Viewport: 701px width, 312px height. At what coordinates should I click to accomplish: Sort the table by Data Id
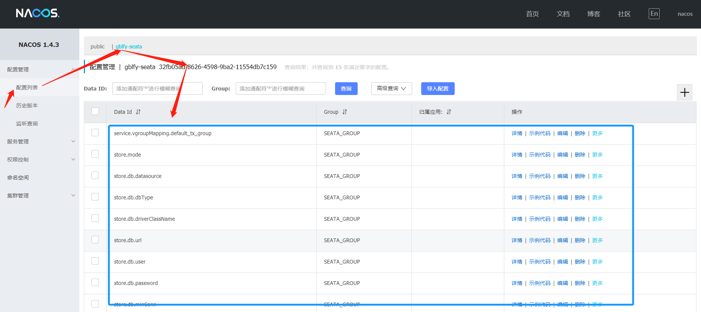pyautogui.click(x=138, y=112)
